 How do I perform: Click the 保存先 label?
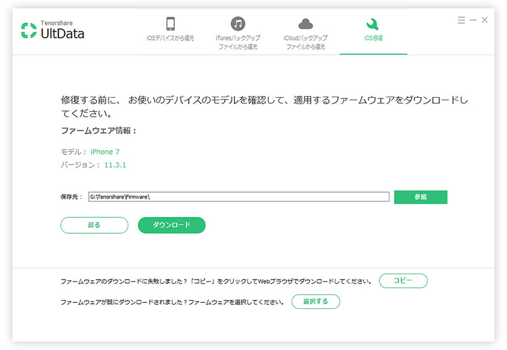click(71, 197)
